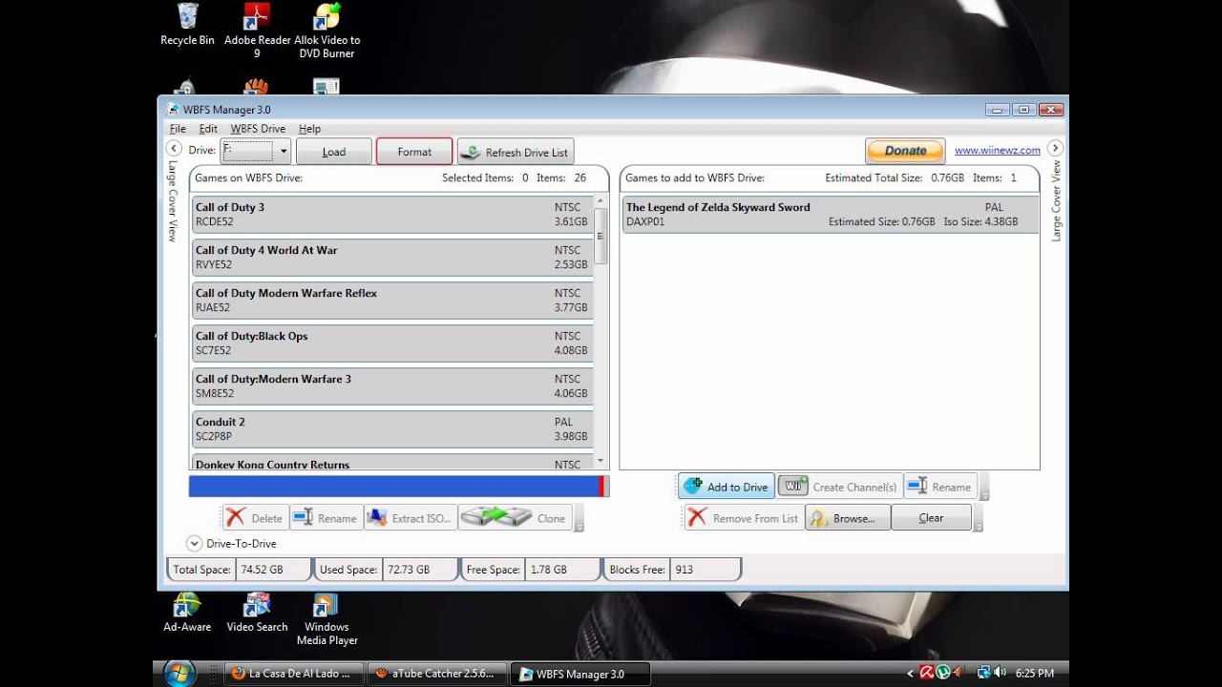Open the File menu
The width and height of the screenshot is (1222, 687).
tap(178, 129)
